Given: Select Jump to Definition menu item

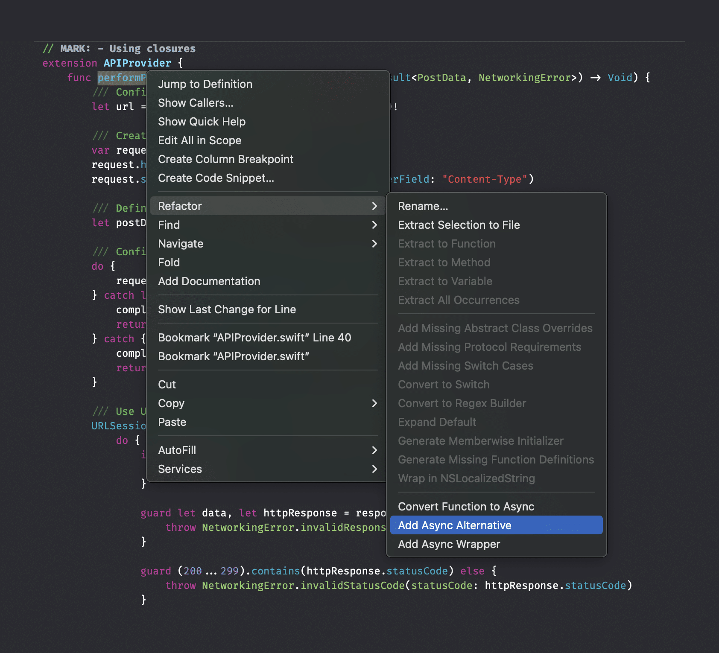Looking at the screenshot, I should point(205,84).
